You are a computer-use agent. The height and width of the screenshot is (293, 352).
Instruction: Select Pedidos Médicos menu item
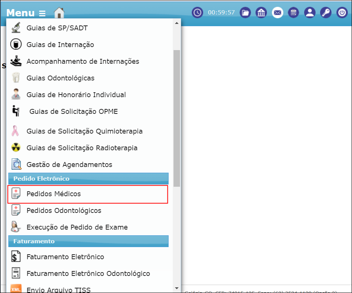click(54, 194)
